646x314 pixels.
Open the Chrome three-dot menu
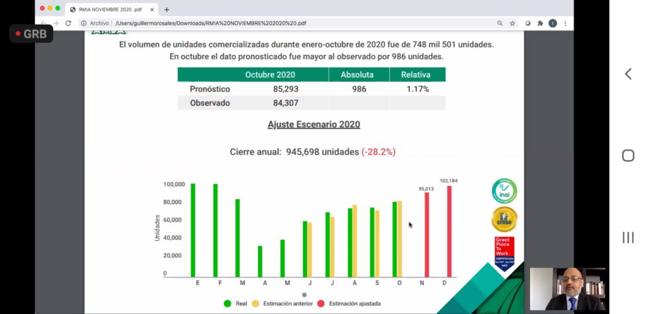565,23
